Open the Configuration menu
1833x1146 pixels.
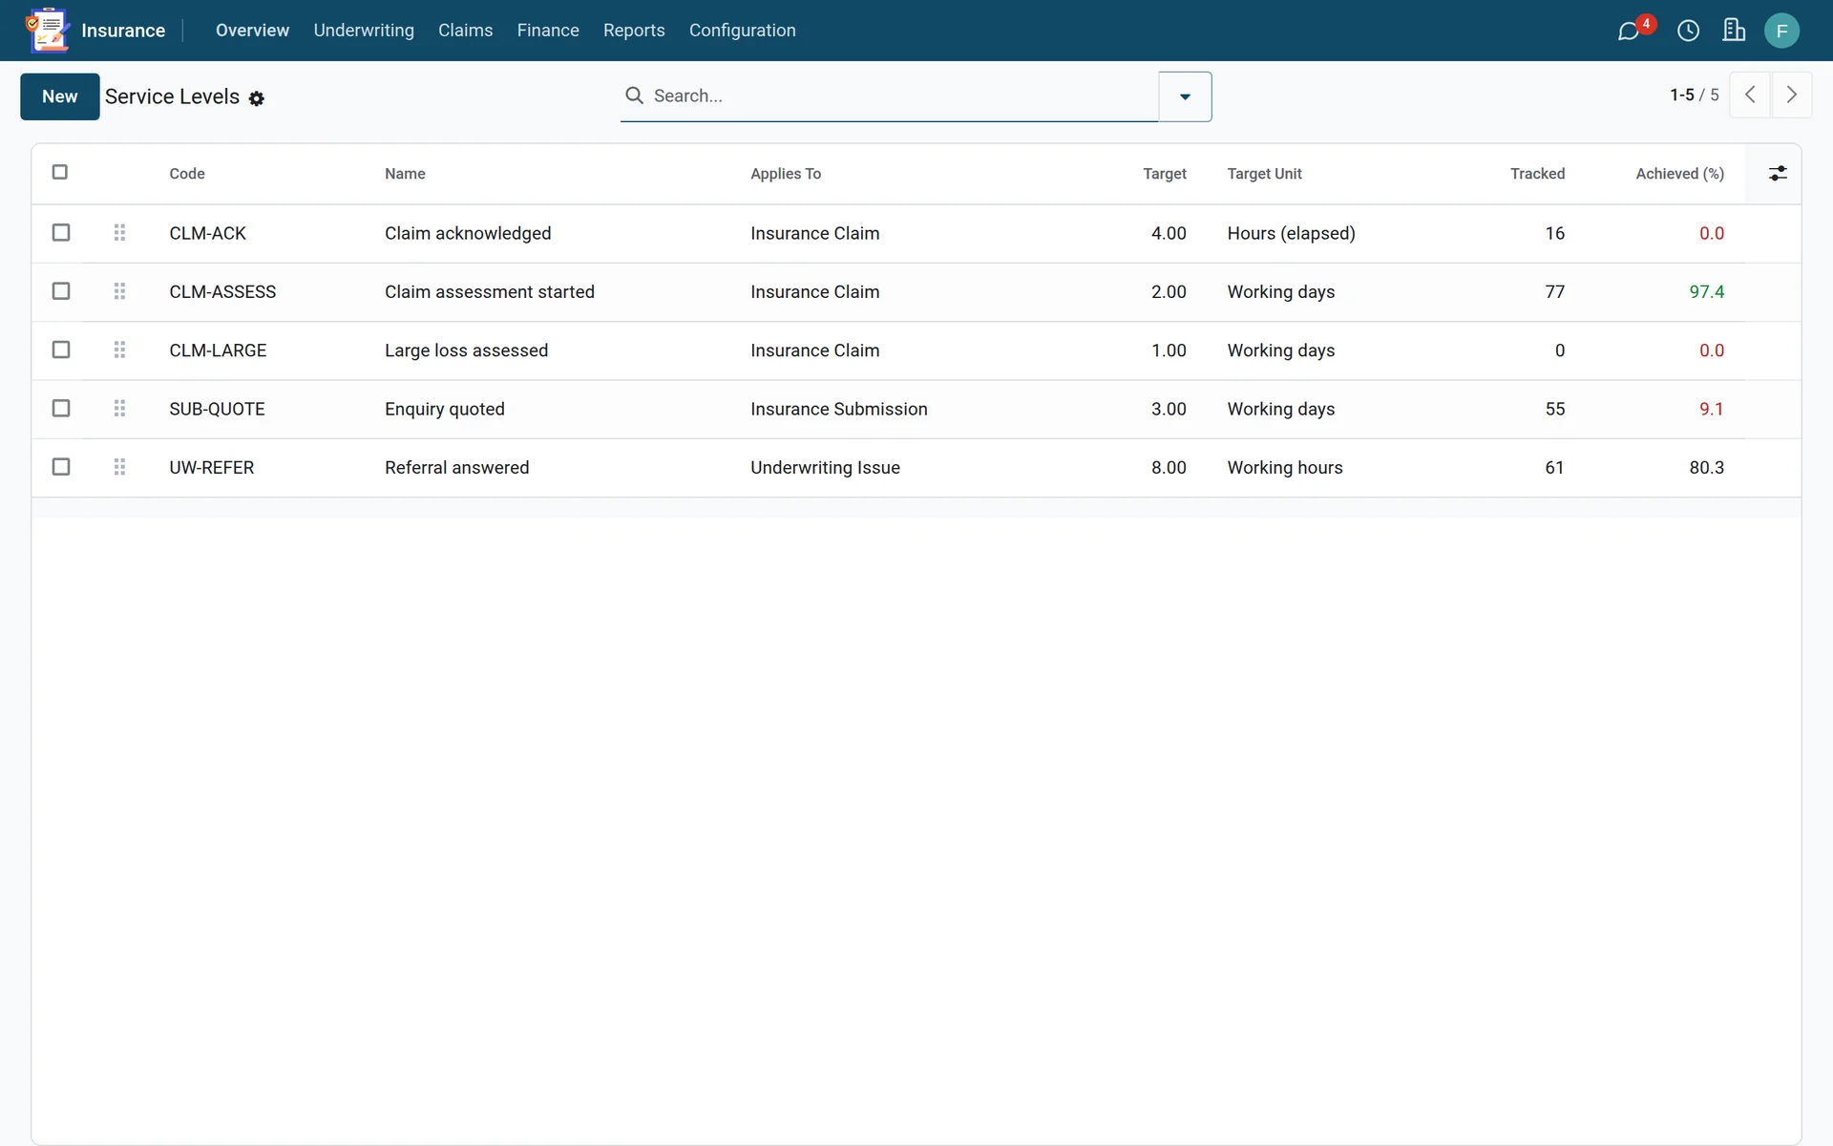743,31
